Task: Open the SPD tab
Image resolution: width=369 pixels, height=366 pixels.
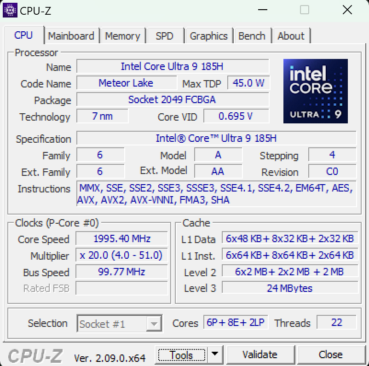Action: click(165, 35)
